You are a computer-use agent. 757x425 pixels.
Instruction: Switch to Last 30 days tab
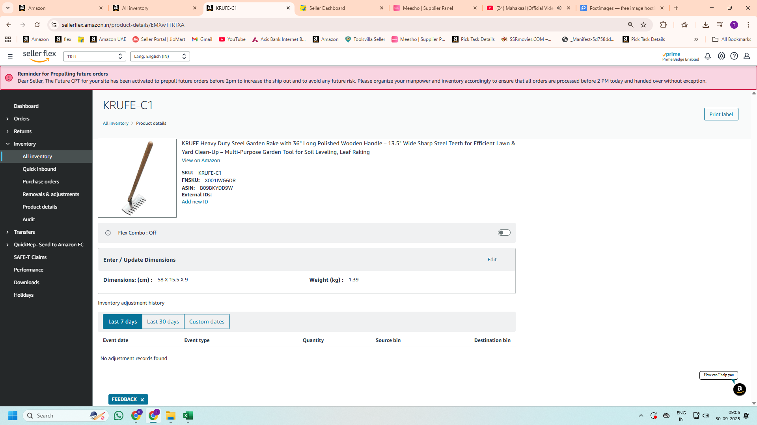click(x=163, y=322)
